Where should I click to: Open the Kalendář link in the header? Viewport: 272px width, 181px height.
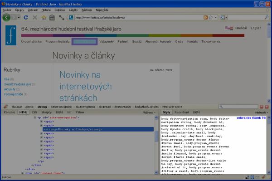tap(241, 28)
